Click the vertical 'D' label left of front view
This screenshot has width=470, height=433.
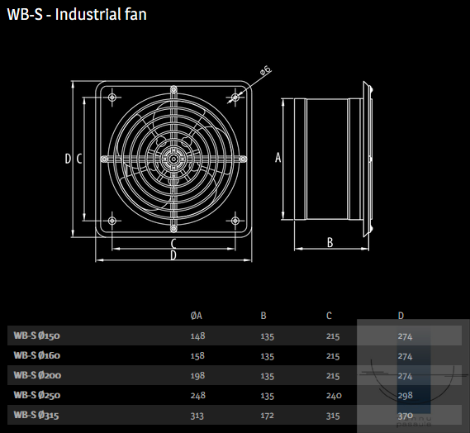click(x=68, y=159)
